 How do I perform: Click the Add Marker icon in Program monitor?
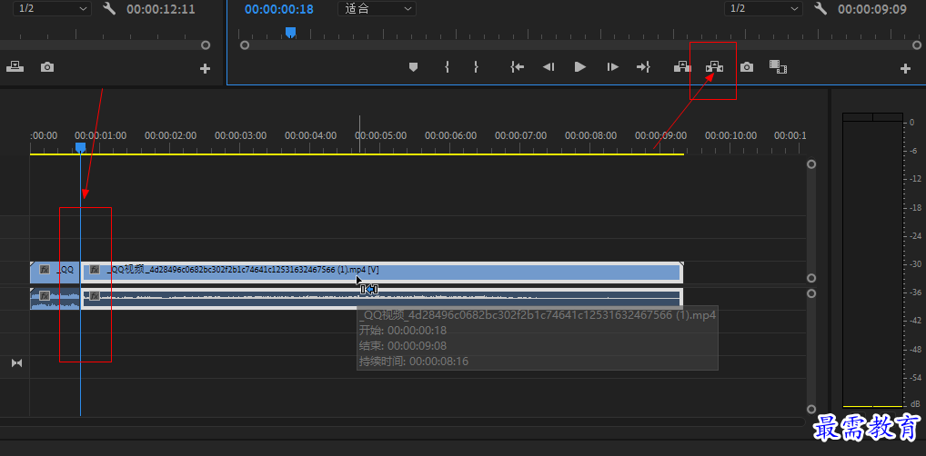tap(413, 67)
